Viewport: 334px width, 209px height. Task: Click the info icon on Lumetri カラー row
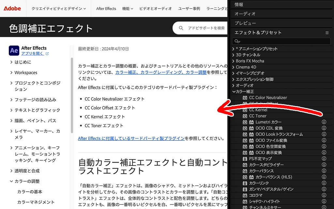coord(324,122)
